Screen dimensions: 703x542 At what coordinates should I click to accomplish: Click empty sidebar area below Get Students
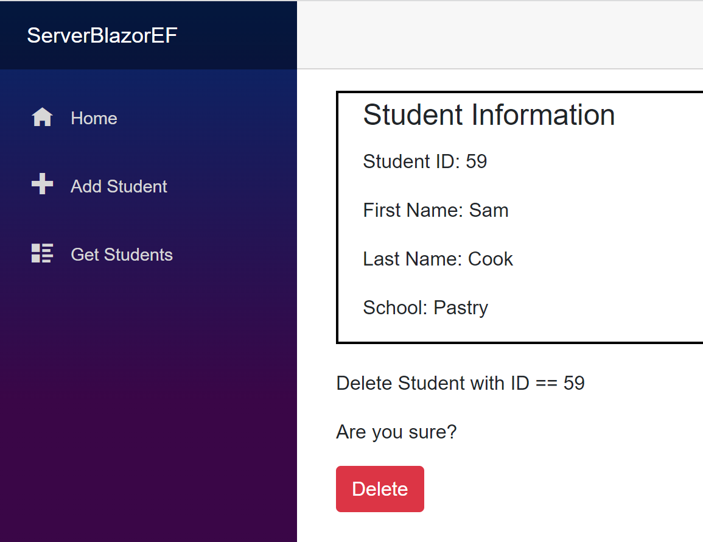(x=148, y=404)
